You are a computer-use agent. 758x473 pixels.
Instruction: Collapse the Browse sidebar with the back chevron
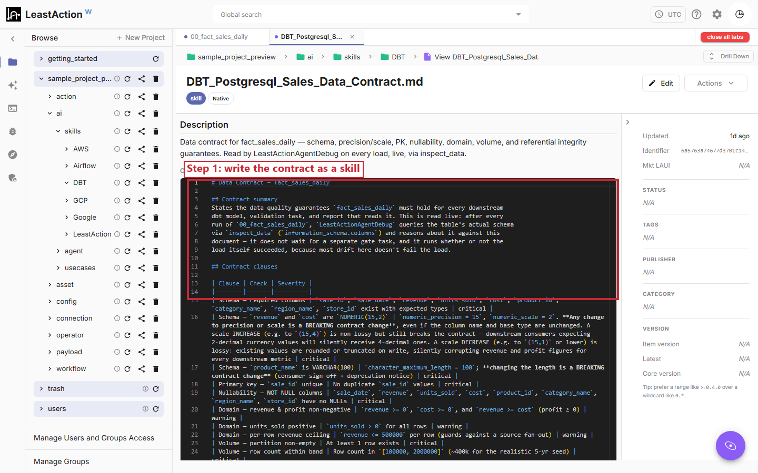(x=13, y=38)
